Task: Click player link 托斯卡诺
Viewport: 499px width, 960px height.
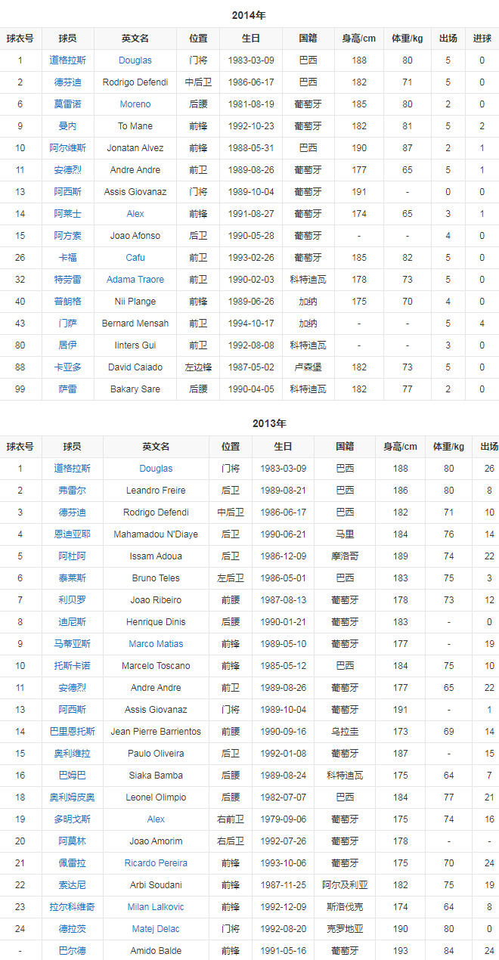Action: point(73,666)
